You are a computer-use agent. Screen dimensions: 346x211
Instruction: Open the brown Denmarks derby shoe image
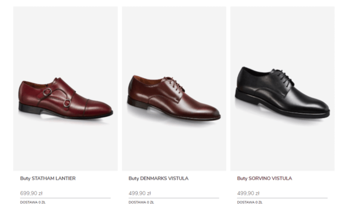(x=173, y=99)
